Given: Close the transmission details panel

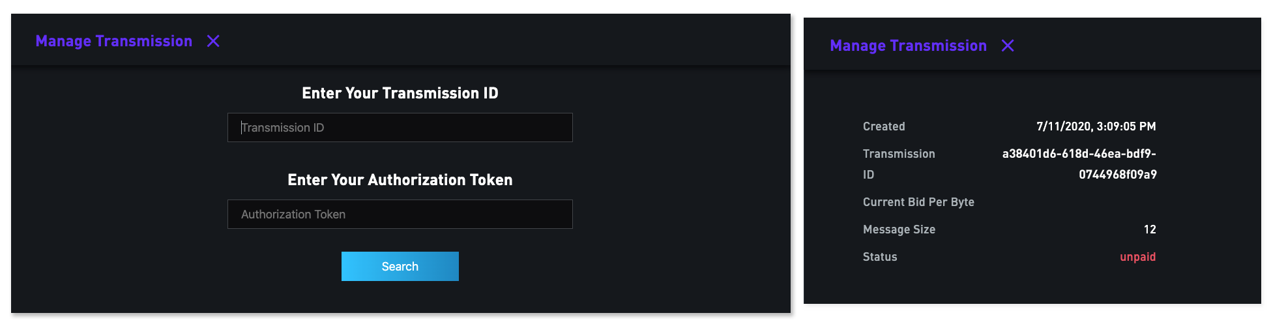Looking at the screenshot, I should (x=1008, y=46).
